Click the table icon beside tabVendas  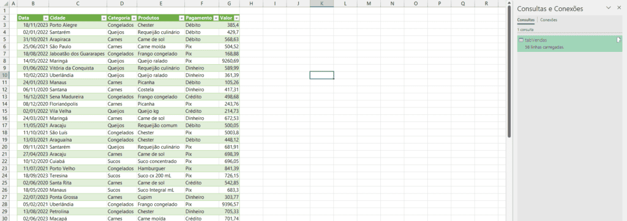(521, 40)
